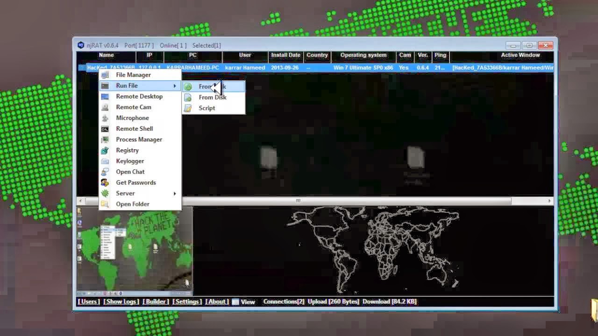This screenshot has height=336, width=598.
Task: Click the Country column header
Action: coord(317,55)
